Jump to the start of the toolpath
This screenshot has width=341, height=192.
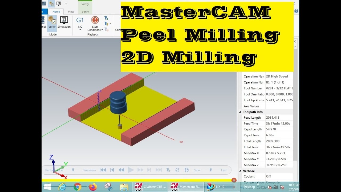point(103,170)
